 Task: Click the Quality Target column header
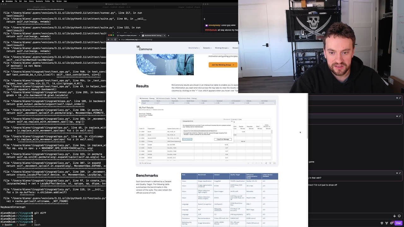click(238, 176)
